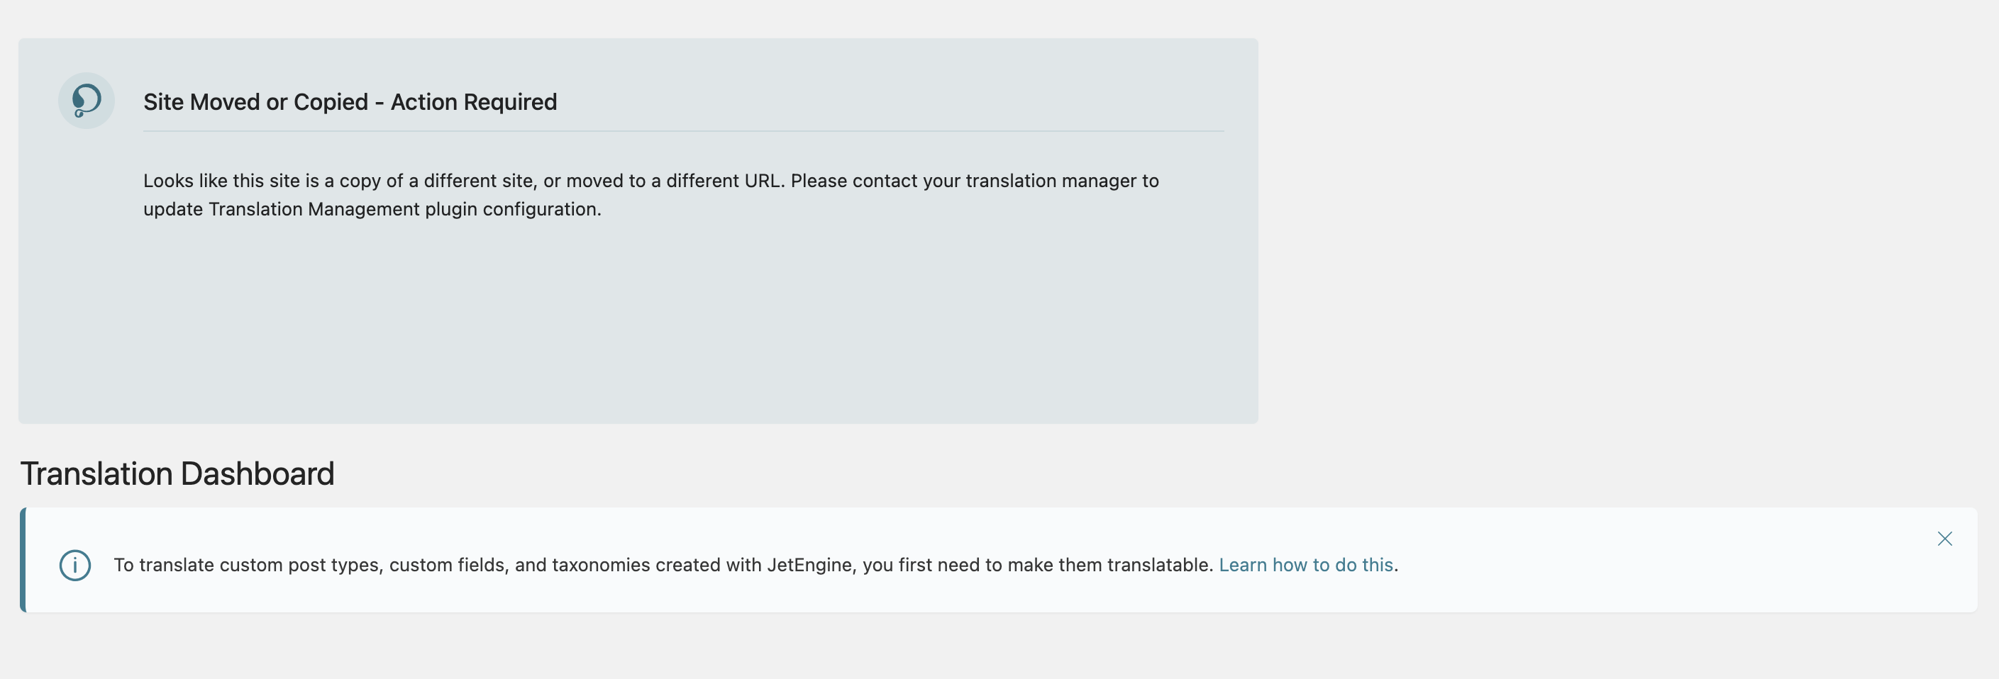
Task: Click the "Action Required" text in heading
Action: [473, 102]
